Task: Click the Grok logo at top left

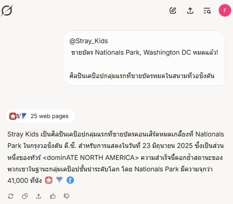Action: click(x=7, y=11)
